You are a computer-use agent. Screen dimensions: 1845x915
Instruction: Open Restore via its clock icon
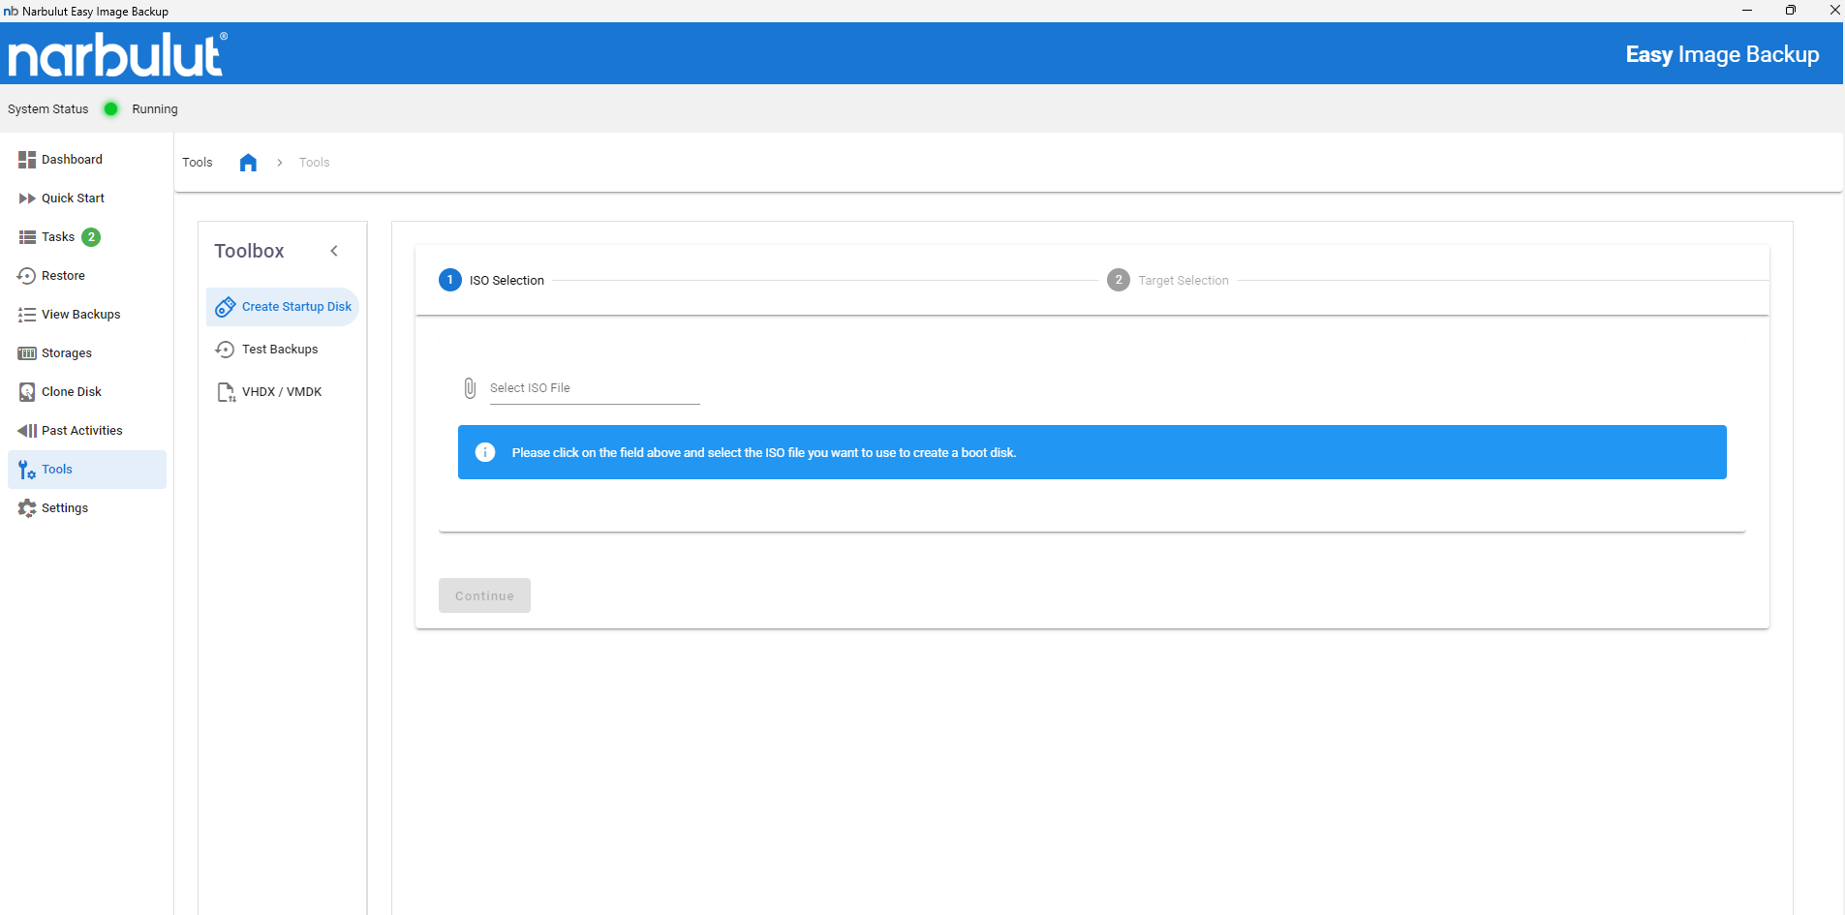click(x=27, y=276)
